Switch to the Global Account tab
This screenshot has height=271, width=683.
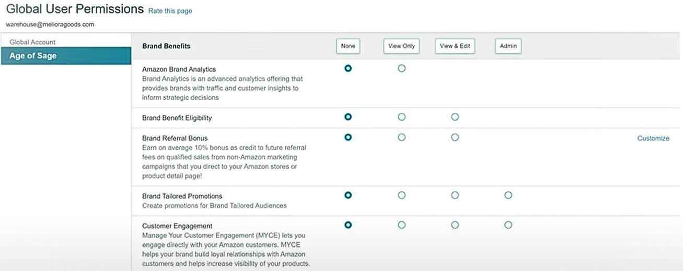coord(32,42)
